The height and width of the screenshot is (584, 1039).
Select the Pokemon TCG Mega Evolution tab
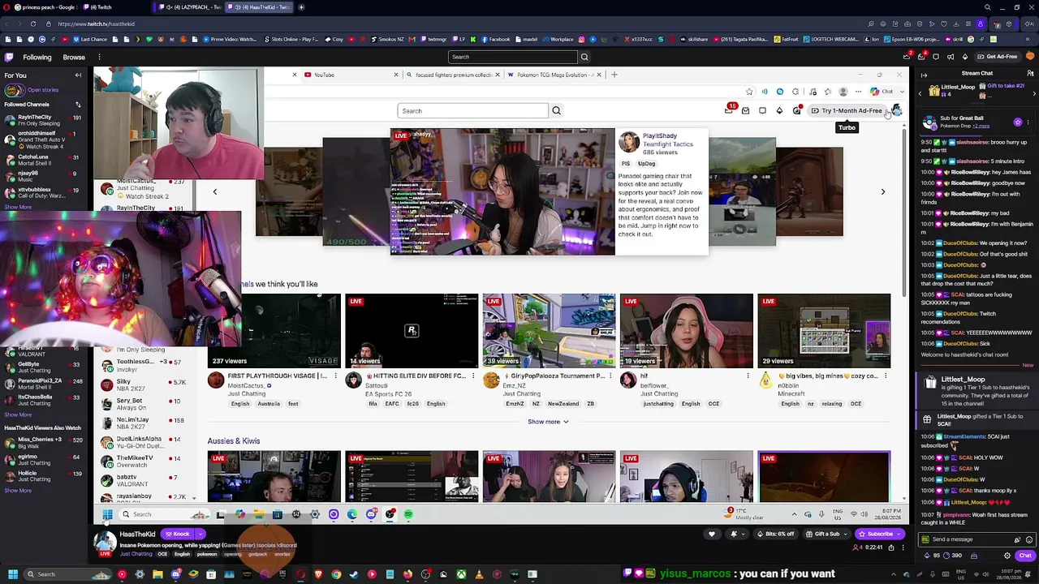[x=554, y=75]
